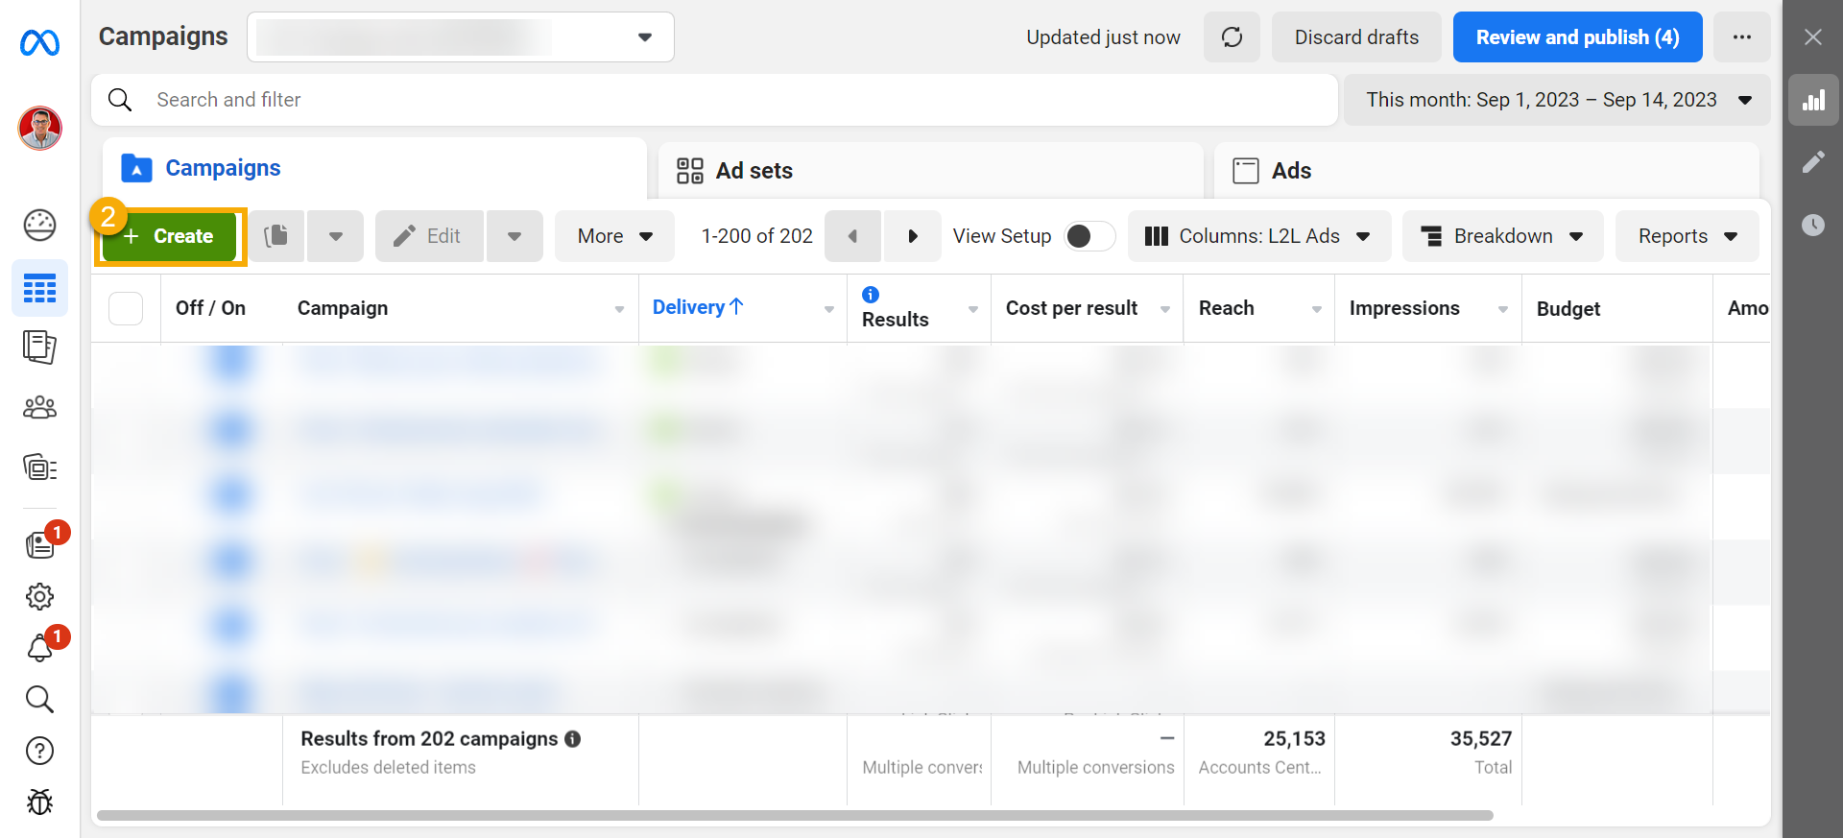The width and height of the screenshot is (1843, 838).
Task: Click Review and publish button
Action: [1576, 37]
